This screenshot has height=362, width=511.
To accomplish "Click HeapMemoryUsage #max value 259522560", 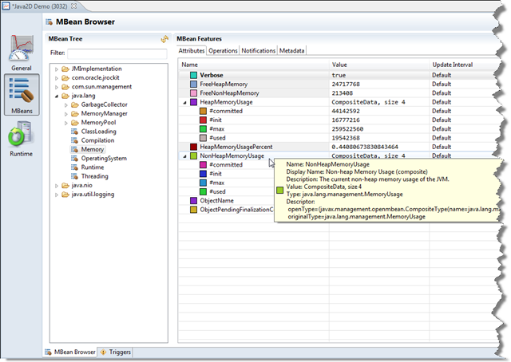I will click(x=347, y=129).
